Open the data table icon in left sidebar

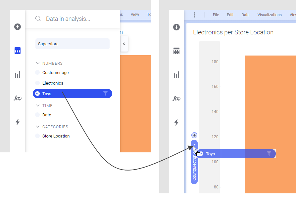pos(18,51)
